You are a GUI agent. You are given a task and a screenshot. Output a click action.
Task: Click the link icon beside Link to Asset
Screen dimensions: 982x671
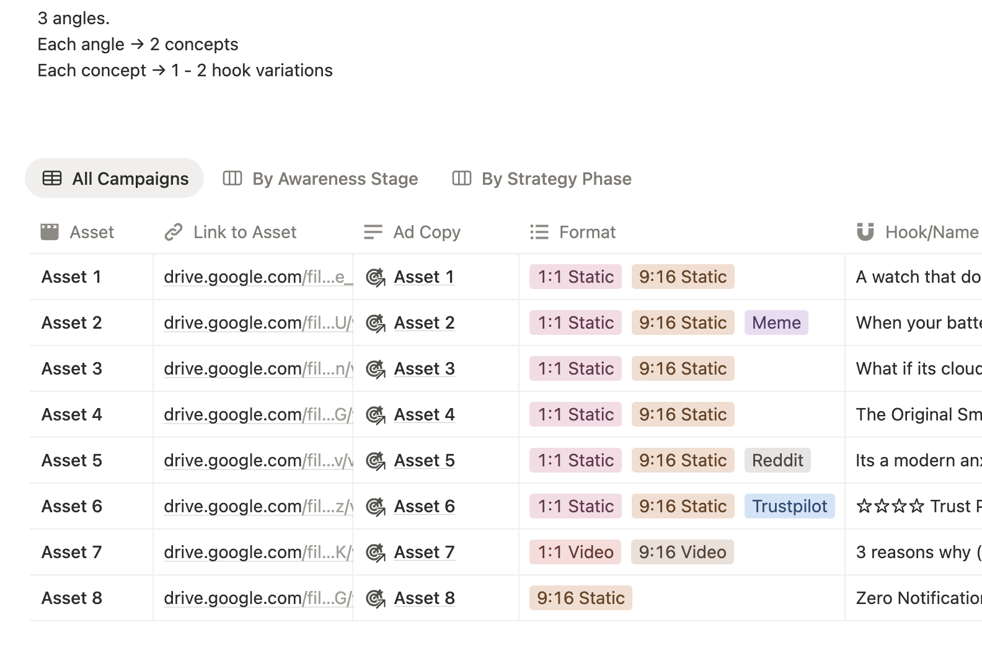(174, 232)
